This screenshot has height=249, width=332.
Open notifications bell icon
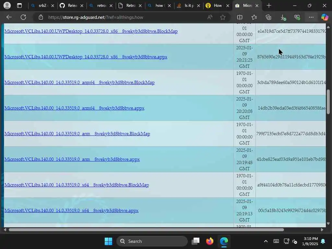pos(323,241)
